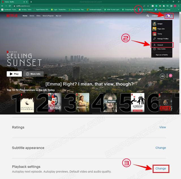
Task: Open the Expert Reviews SEO bookmark
Action: 41,10
